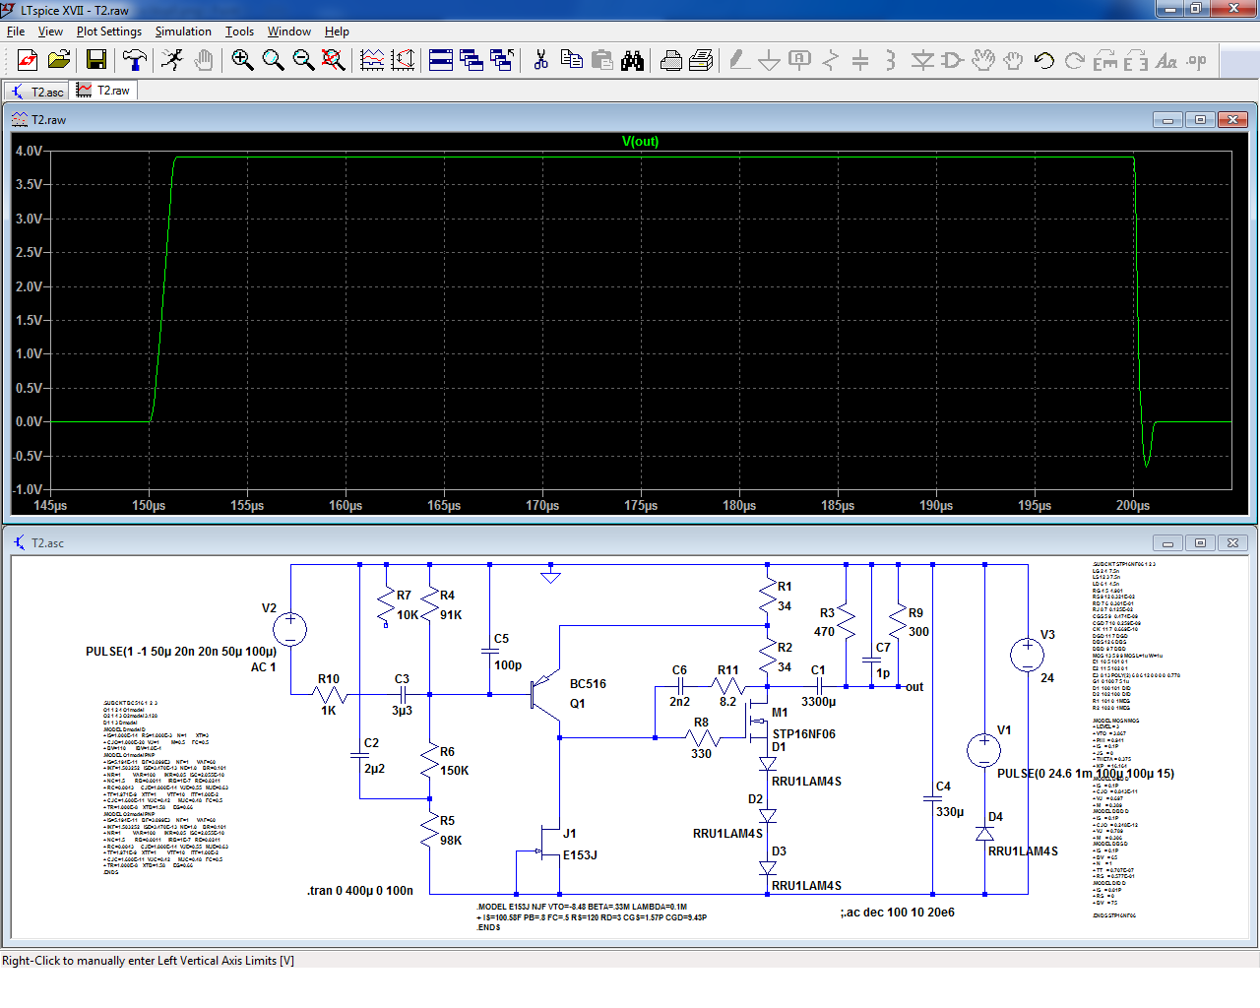Click the Redo arrow icon

click(x=1075, y=61)
